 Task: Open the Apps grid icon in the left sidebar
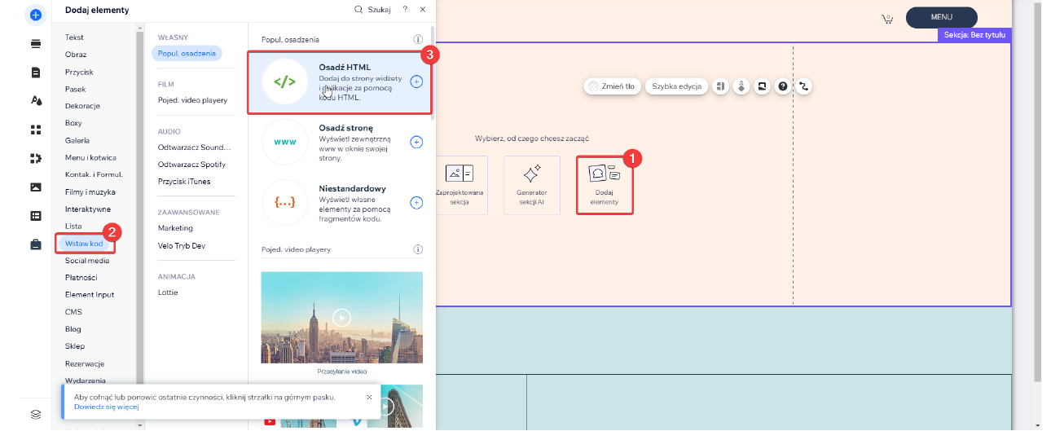click(35, 130)
